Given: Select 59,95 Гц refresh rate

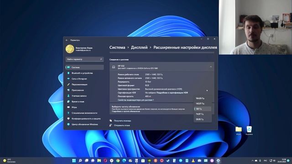Looking at the screenshot, I should tap(203, 119).
